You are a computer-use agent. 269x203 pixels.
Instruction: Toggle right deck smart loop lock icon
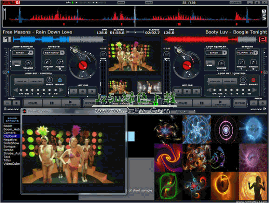(253, 80)
